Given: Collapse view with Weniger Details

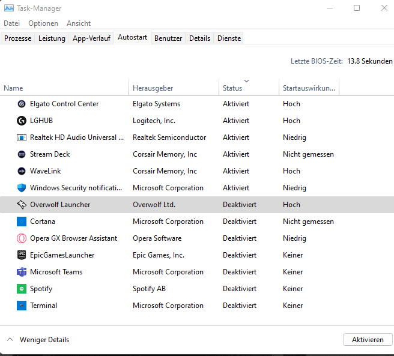Looking at the screenshot, I should click(x=38, y=340).
